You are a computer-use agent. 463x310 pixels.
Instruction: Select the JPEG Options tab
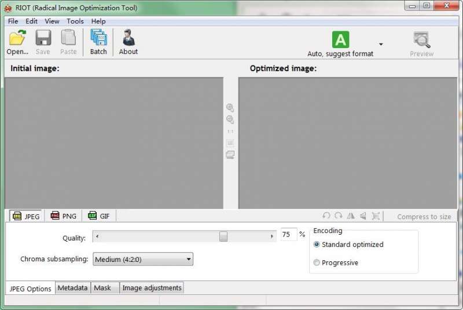click(x=30, y=289)
